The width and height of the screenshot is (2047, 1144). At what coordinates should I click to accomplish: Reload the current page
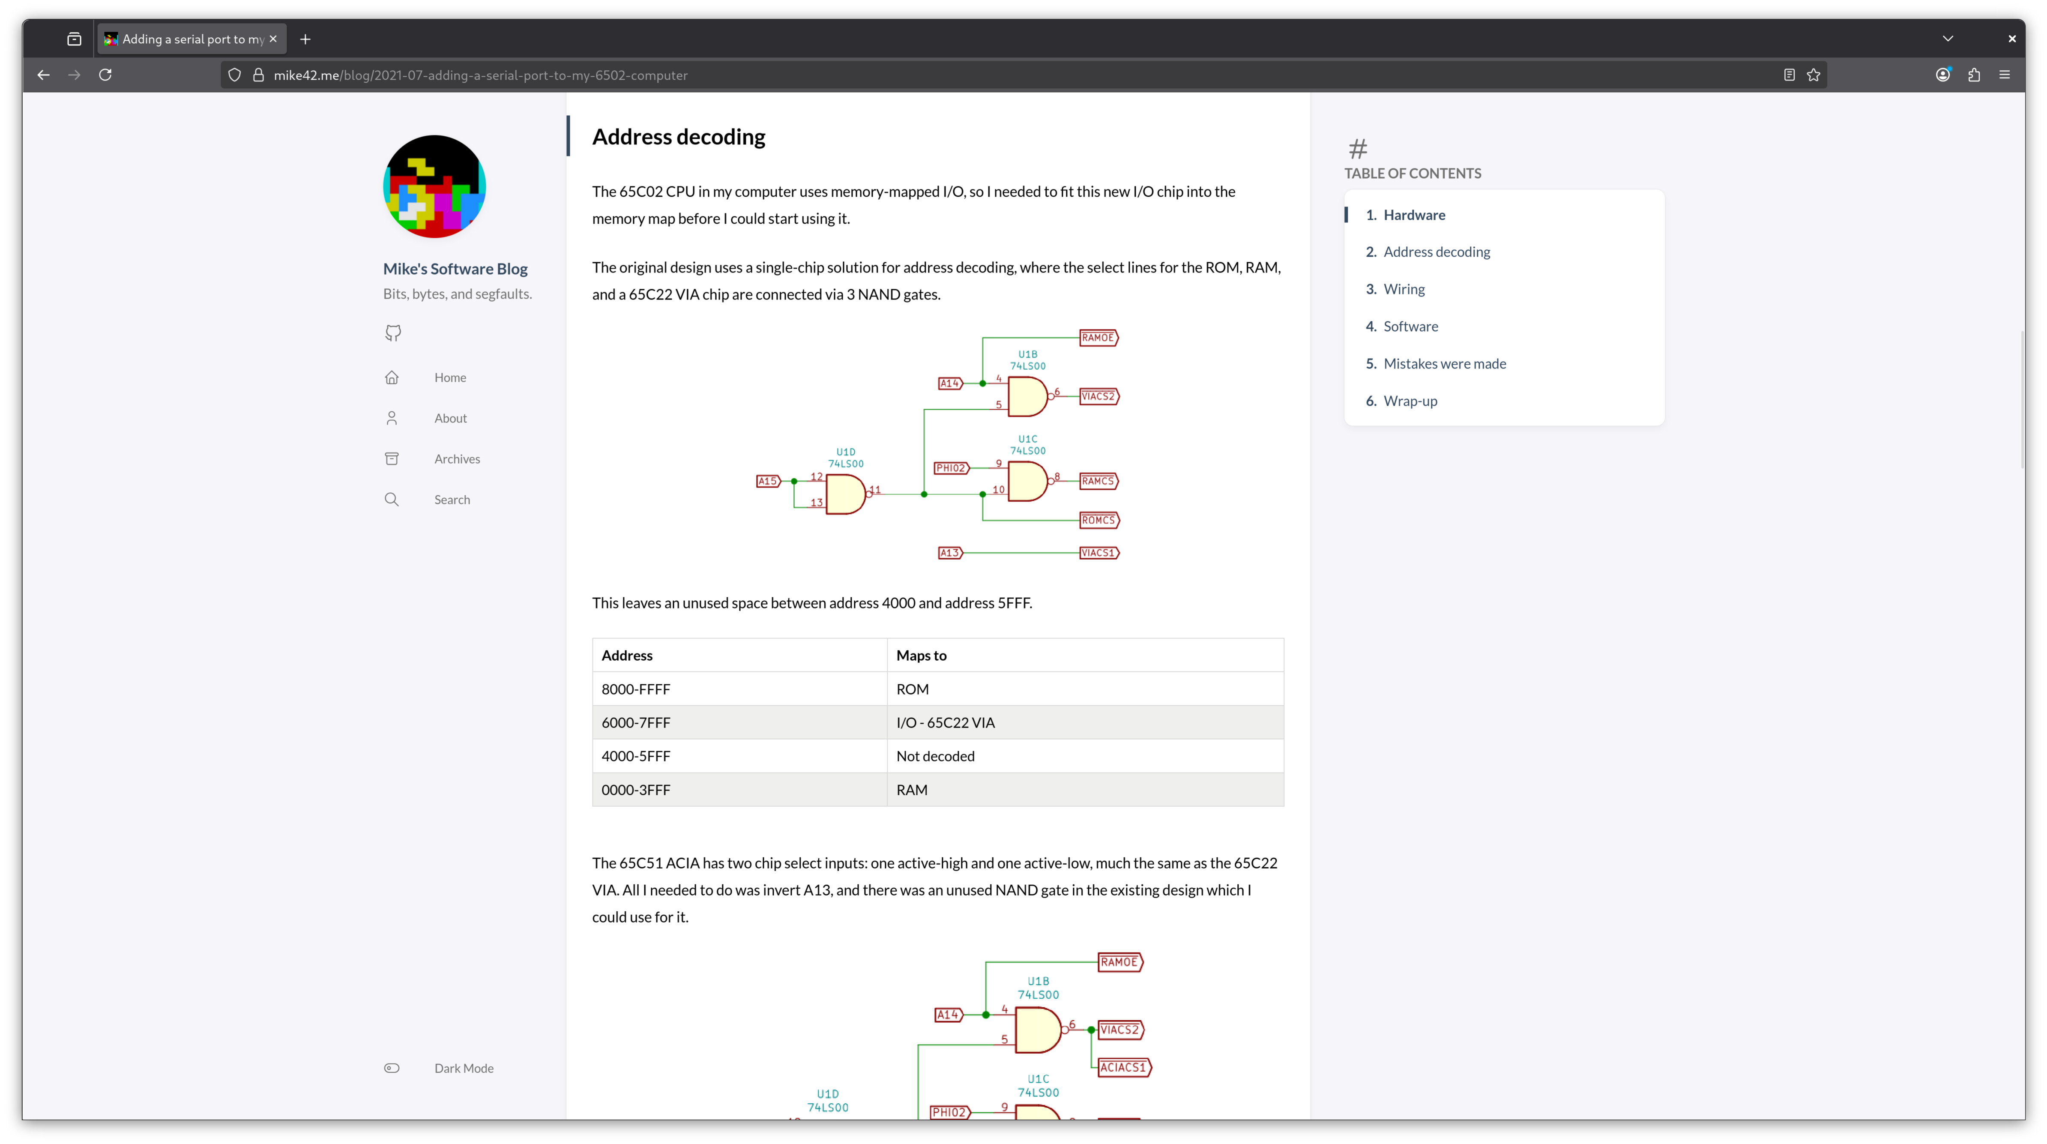point(105,75)
